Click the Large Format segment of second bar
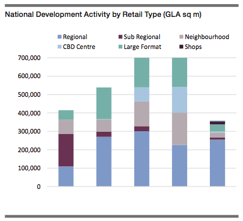Viewport: 243px width, 221px height. pyautogui.click(x=104, y=103)
